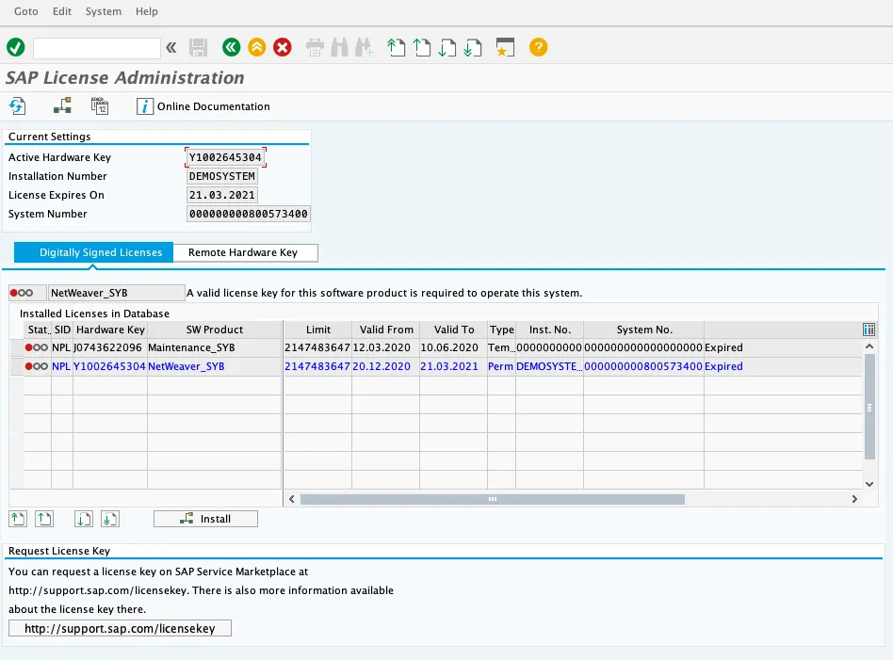Click the green Back arrow icon
Image resolution: width=893 pixels, height=660 pixels.
(x=231, y=47)
